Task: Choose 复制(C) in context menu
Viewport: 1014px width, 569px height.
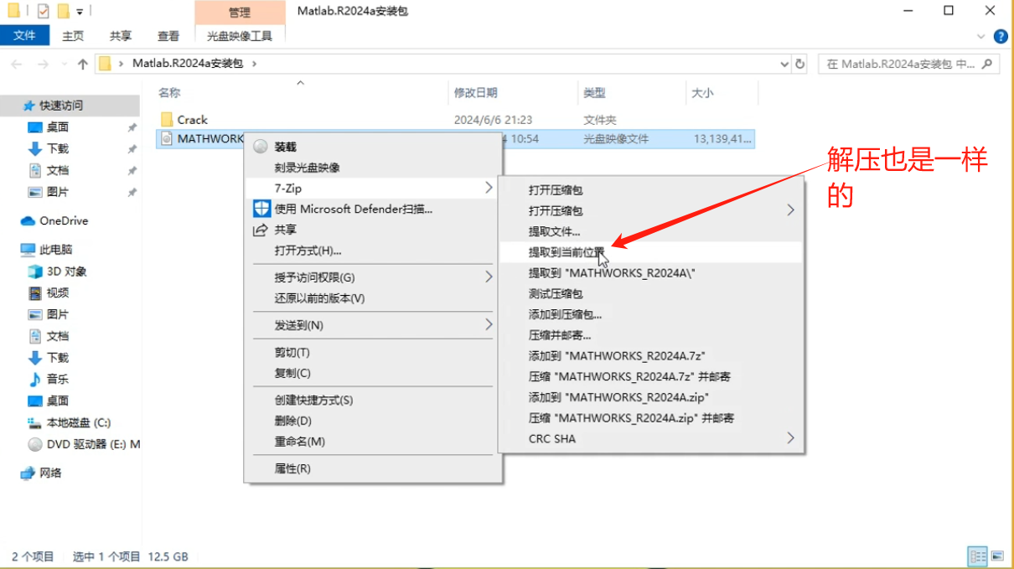Action: coord(373,373)
